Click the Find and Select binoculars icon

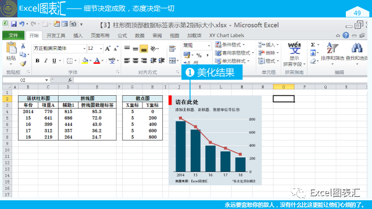(356, 48)
